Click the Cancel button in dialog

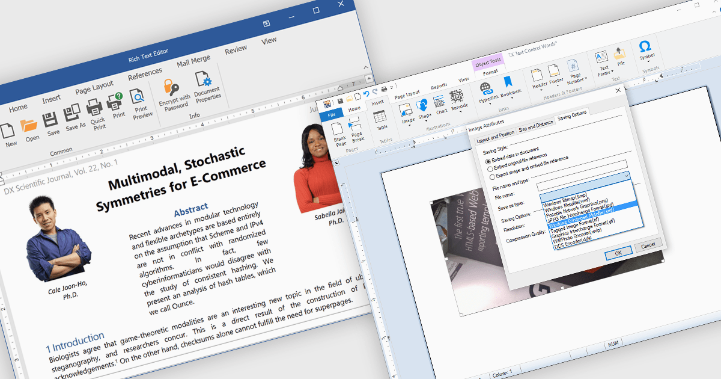point(648,245)
